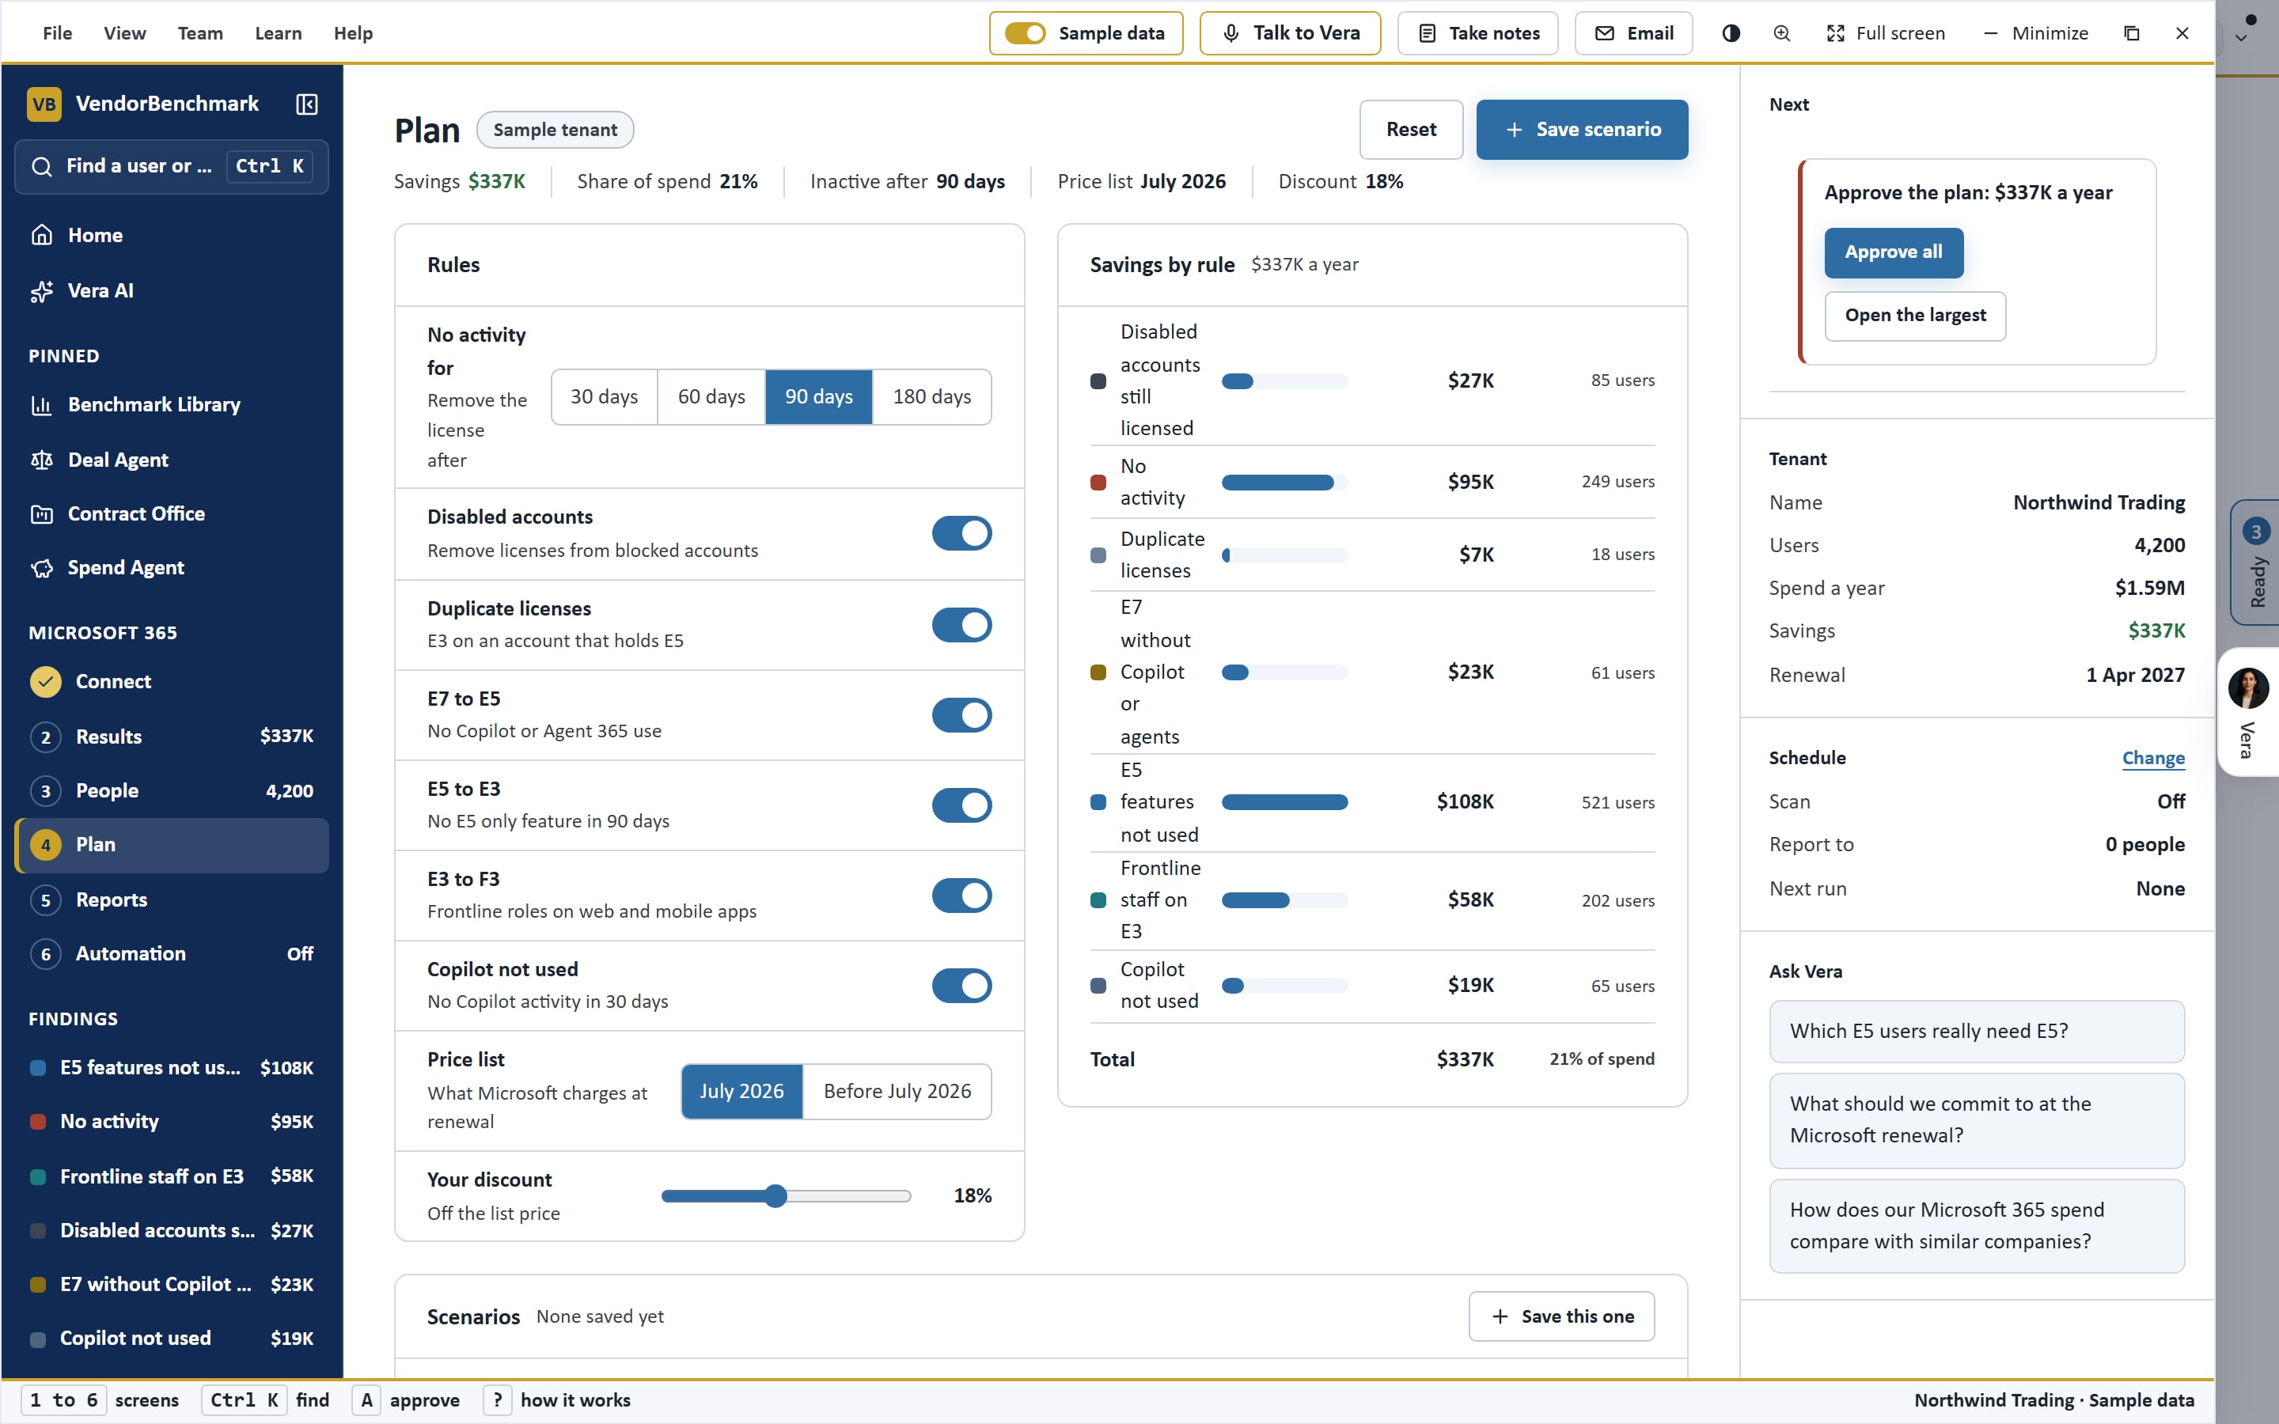2279x1424 pixels.
Task: Click the Change schedule link
Action: pyautogui.click(x=2153, y=758)
